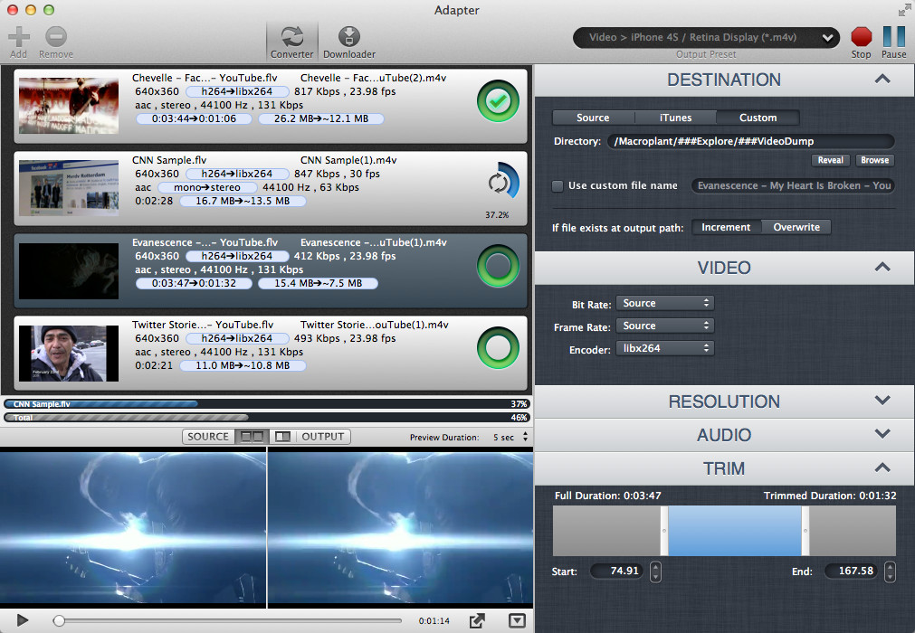Viewport: 915px width, 633px height.
Task: Click the 11.0 MB→~10.8 MB size pill
Action: (x=243, y=365)
